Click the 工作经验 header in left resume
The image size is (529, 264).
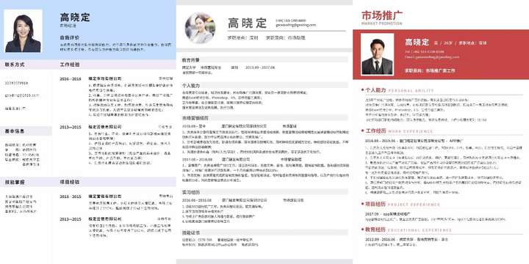(x=70, y=65)
